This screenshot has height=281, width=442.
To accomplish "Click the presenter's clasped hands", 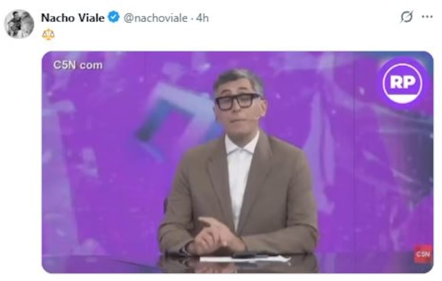I will tap(214, 236).
